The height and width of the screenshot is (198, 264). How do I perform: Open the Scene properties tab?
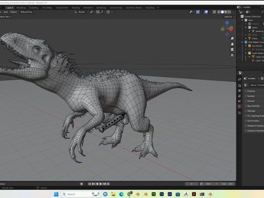(239, 101)
